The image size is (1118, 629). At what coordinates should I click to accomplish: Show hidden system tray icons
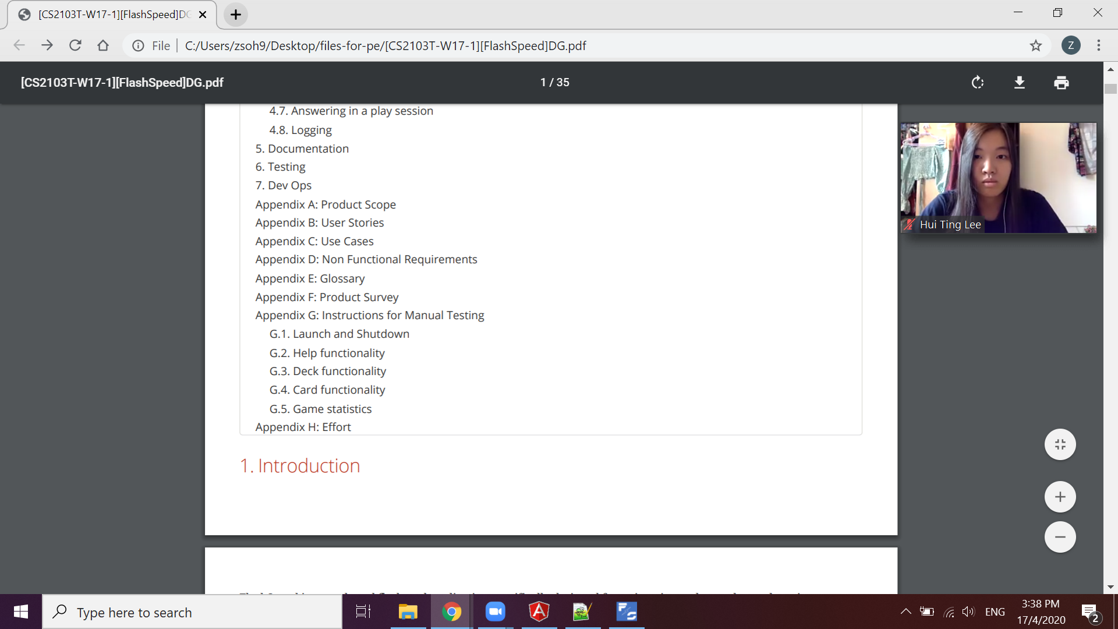coord(905,612)
